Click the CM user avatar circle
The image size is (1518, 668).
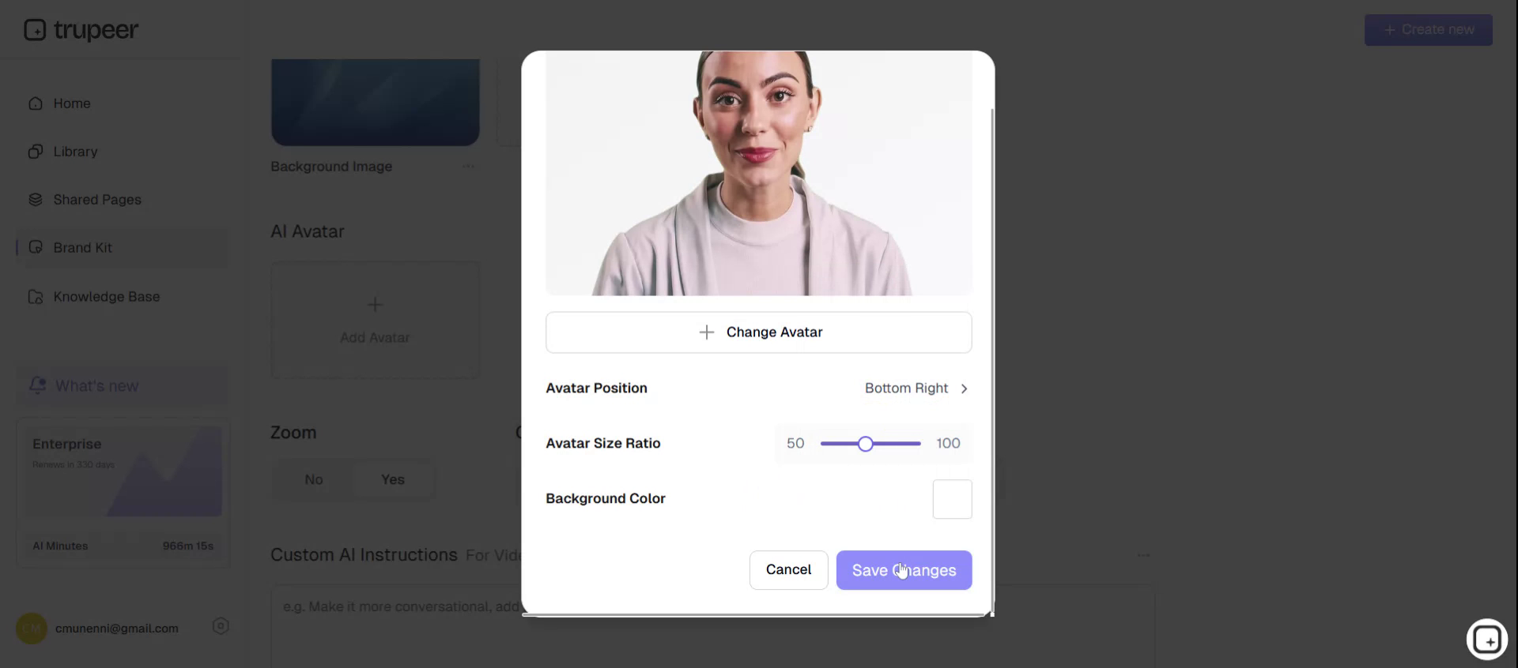pos(32,629)
